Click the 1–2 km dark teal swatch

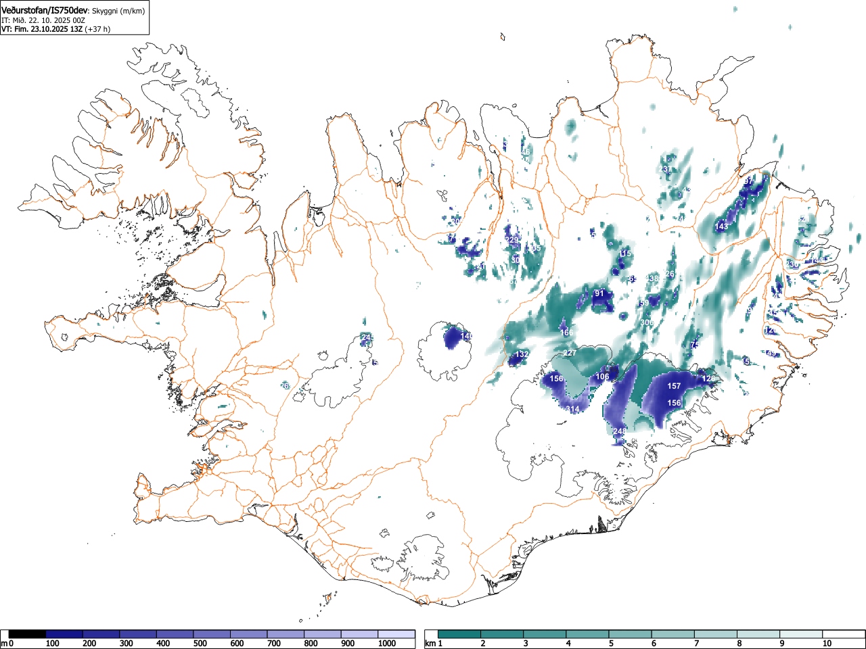point(460,634)
